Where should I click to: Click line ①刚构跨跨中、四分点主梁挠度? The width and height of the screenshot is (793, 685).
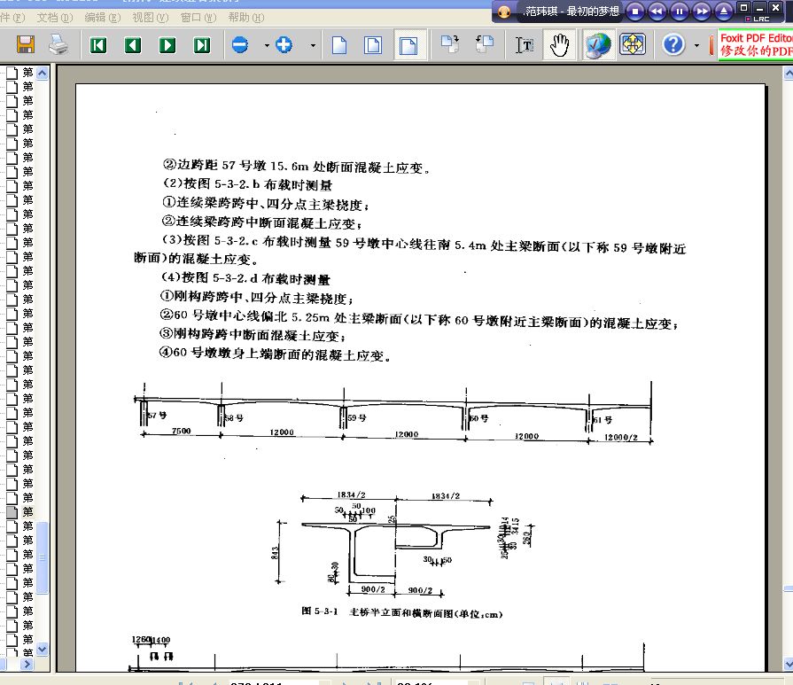coord(256,297)
